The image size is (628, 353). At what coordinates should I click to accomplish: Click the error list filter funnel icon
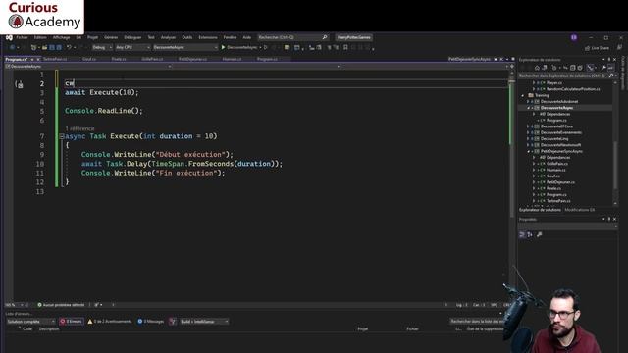tap(173, 322)
